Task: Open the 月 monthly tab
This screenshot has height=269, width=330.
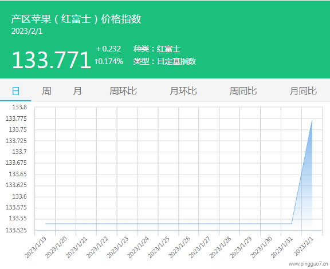Action: (77, 91)
